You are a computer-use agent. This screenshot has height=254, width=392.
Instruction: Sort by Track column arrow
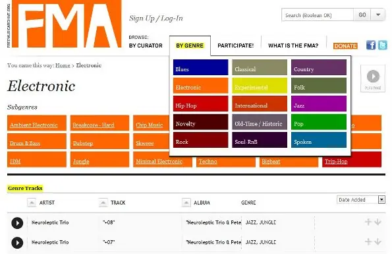click(x=103, y=203)
